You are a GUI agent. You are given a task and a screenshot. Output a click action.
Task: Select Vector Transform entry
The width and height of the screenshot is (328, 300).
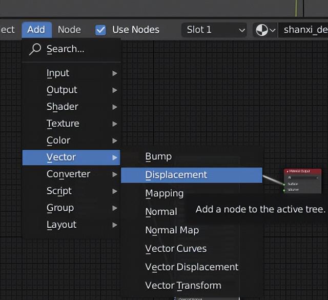(183, 286)
